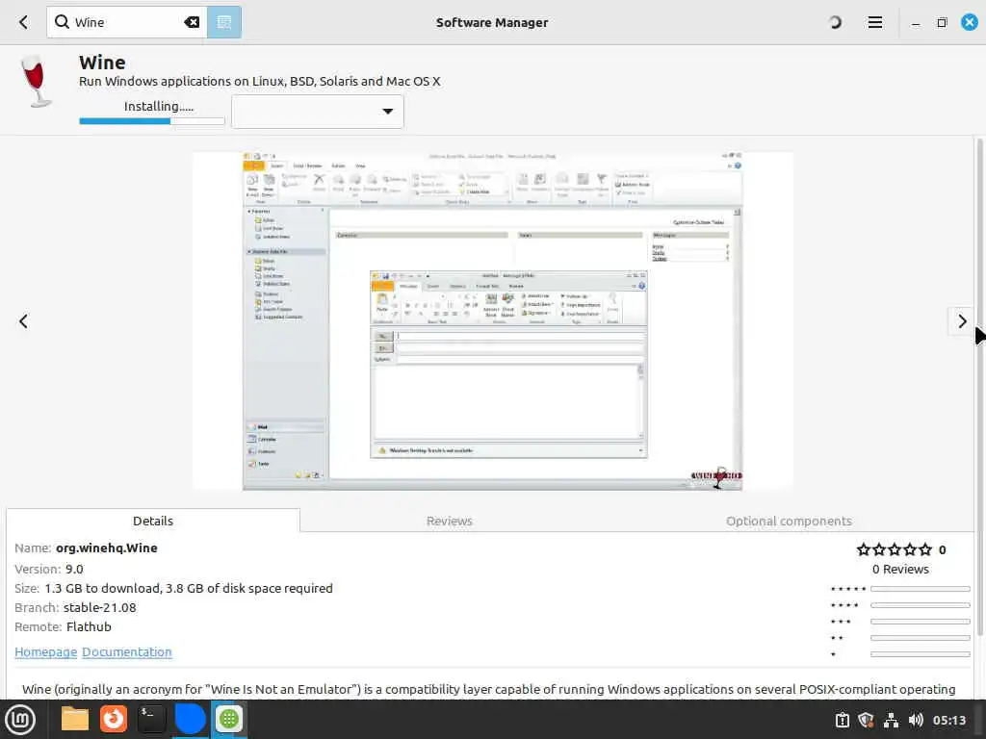This screenshot has height=739, width=986.
Task: Click the loading spinner indicator
Action: (x=835, y=23)
